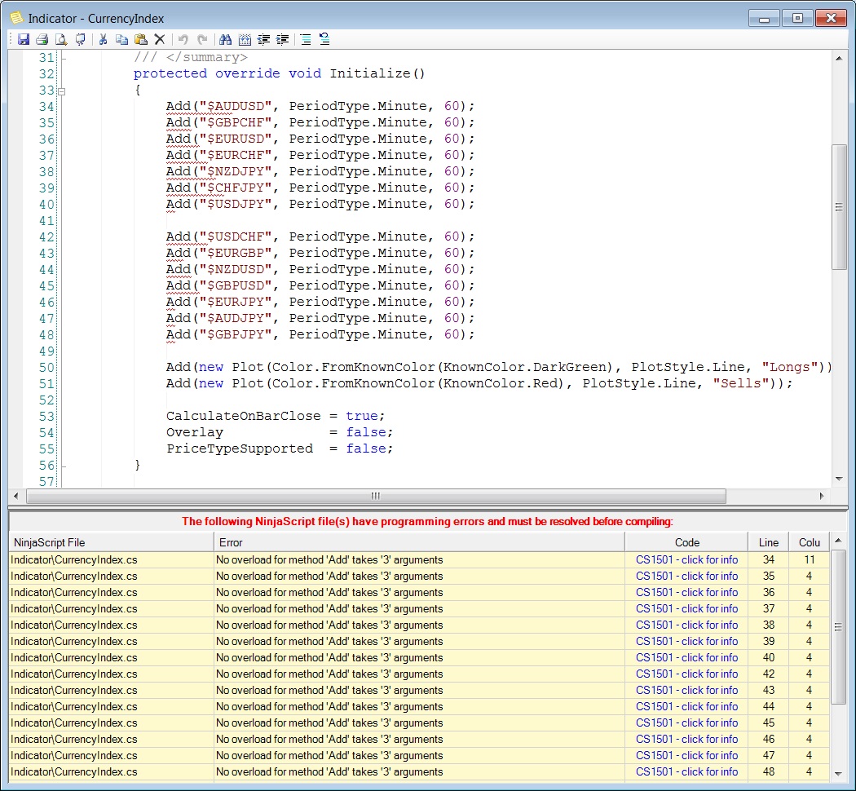Click the Save icon in the toolbar

[x=24, y=39]
